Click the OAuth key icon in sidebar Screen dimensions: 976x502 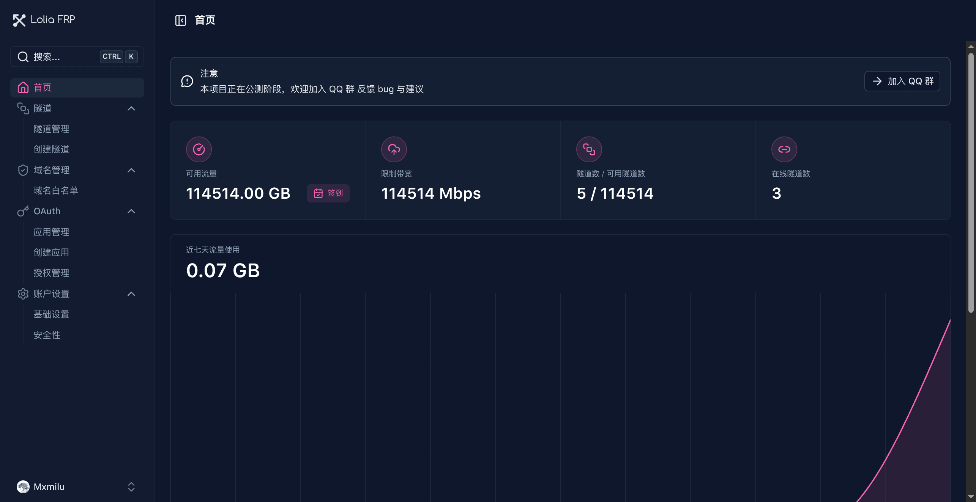click(23, 211)
